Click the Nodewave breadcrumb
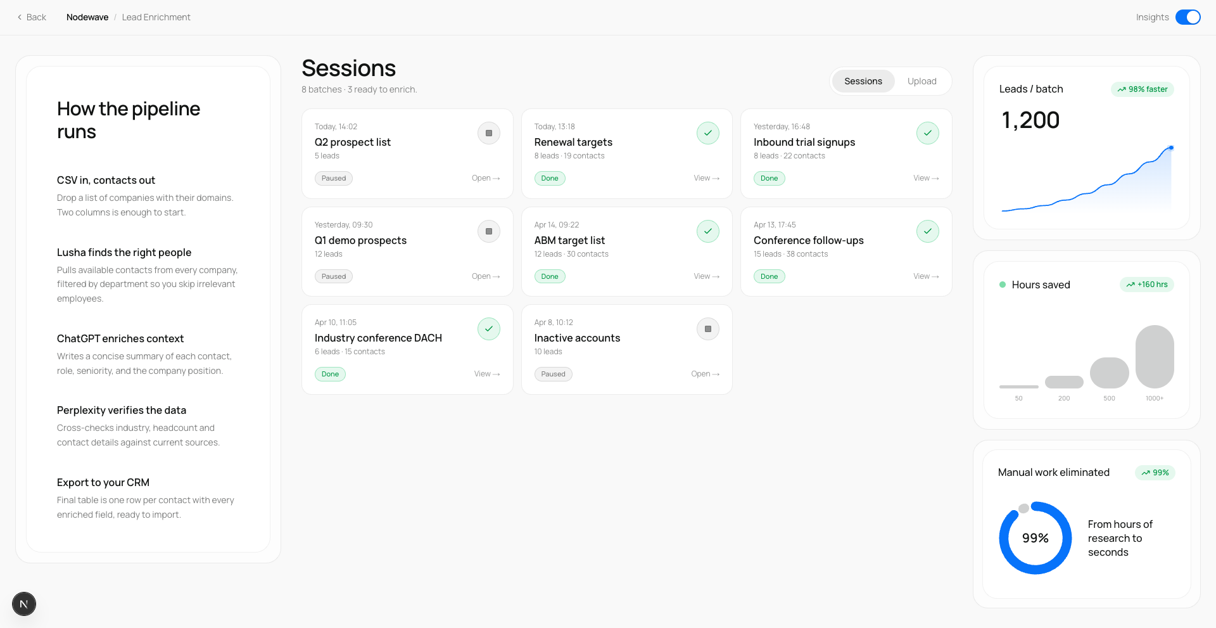 [87, 17]
